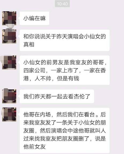Tap the 10:40 timestamp label
The image size is (124, 154).
62,4
